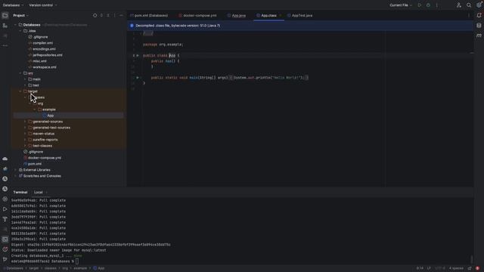
Task: Open the Git tool window icon
Action: click(x=5, y=259)
